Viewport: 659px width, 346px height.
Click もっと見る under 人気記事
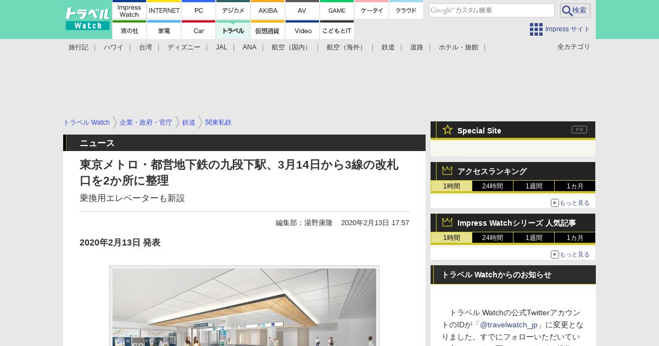[x=571, y=254]
